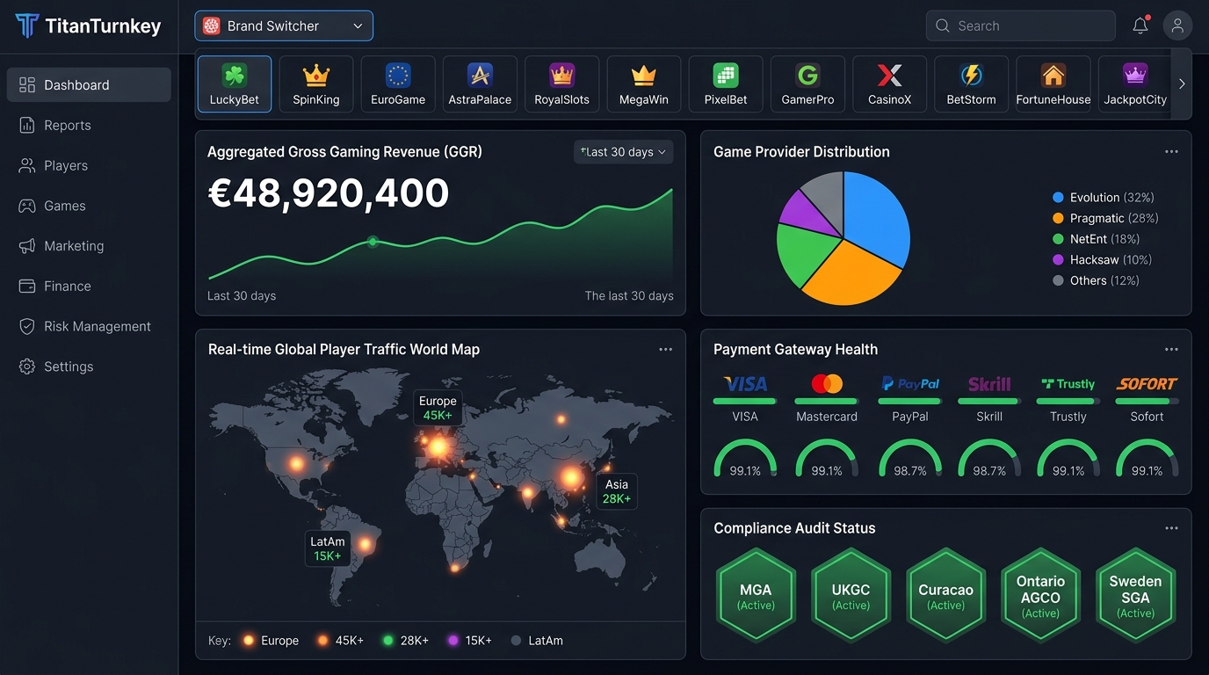Show more brands with the right chevron
Screen dimensions: 1209x675
click(1182, 84)
